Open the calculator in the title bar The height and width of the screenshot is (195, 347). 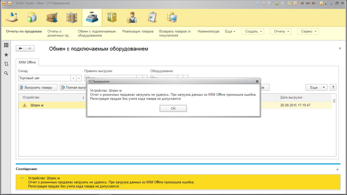click(289, 3)
